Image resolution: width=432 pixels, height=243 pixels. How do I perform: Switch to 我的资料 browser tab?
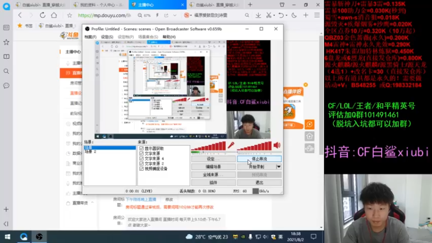click(x=99, y=5)
